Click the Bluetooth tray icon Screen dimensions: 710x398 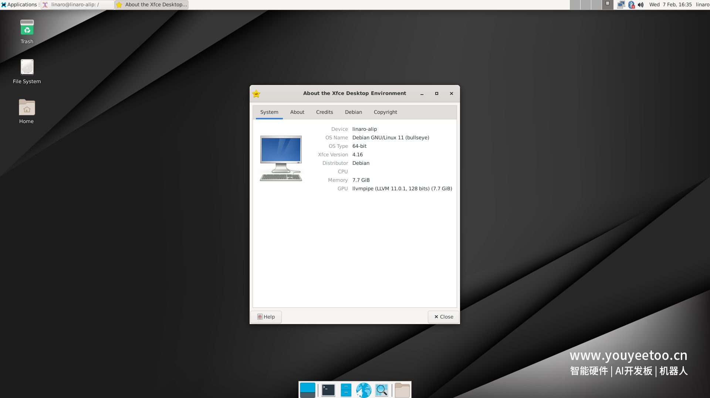631,5
